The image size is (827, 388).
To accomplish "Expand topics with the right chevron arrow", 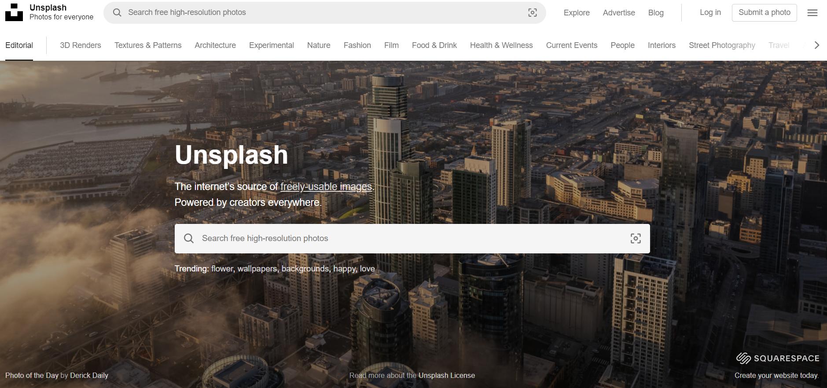I will (817, 45).
